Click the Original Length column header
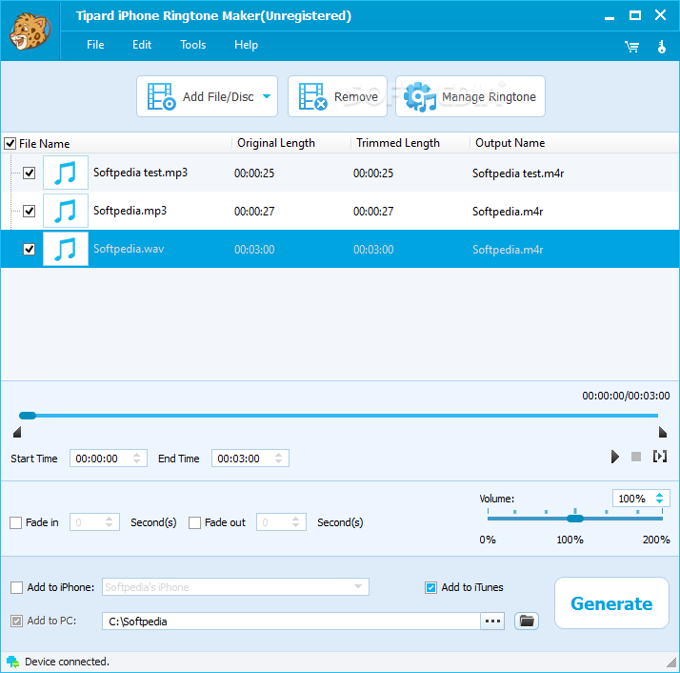The width and height of the screenshot is (680, 673). 276,143
